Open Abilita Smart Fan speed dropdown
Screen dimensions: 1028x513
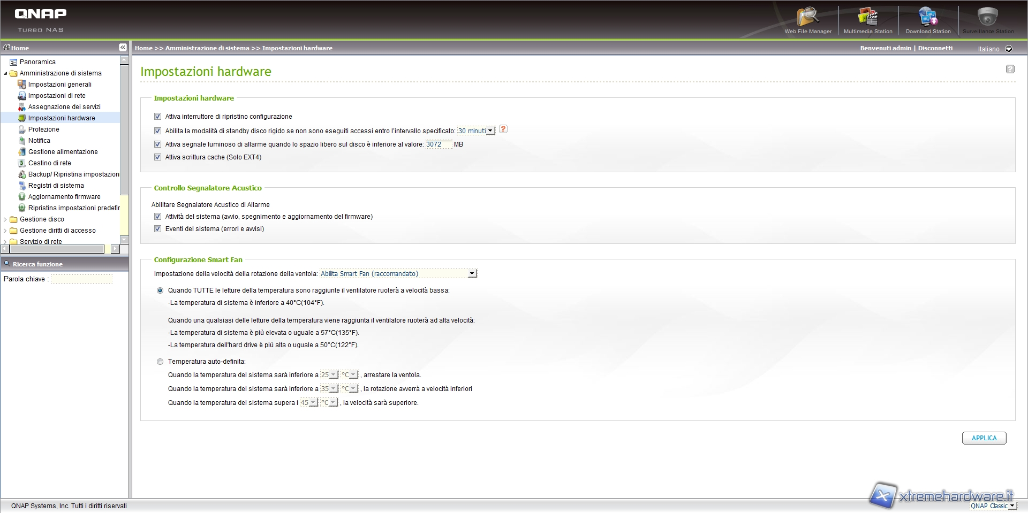(x=398, y=274)
